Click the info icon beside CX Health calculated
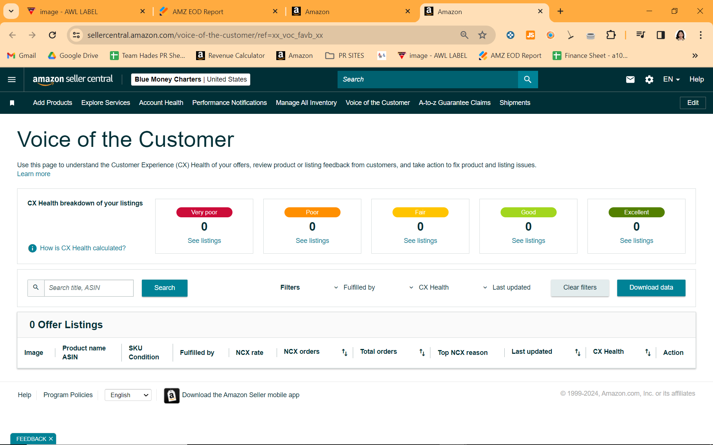 tap(32, 248)
